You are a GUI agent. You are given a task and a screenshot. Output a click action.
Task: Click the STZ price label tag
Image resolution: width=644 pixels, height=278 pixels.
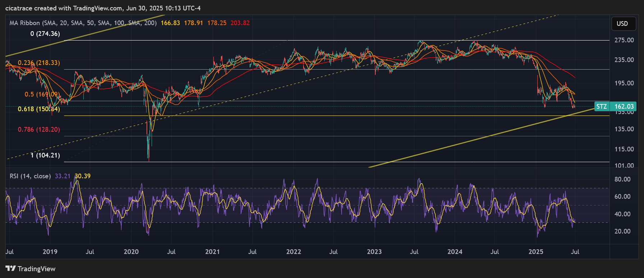point(602,107)
